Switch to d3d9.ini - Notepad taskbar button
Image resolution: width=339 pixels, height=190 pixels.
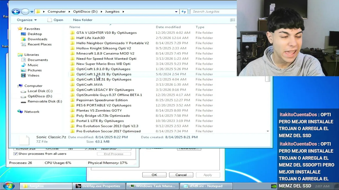(x=206, y=186)
